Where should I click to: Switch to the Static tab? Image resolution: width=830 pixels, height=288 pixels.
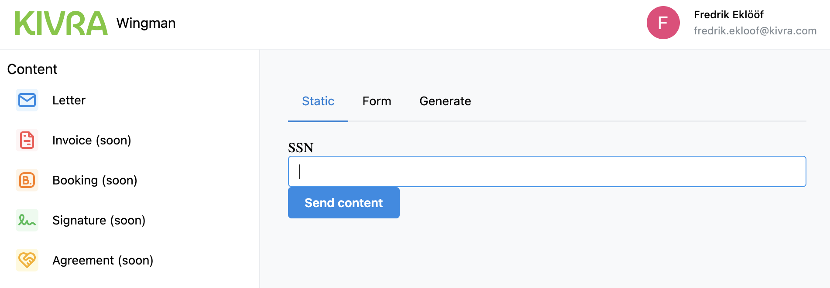coord(318,101)
